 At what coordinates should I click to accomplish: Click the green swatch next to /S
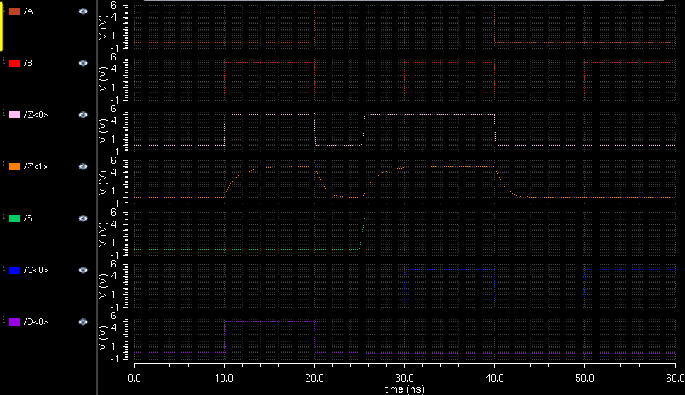click(14, 218)
